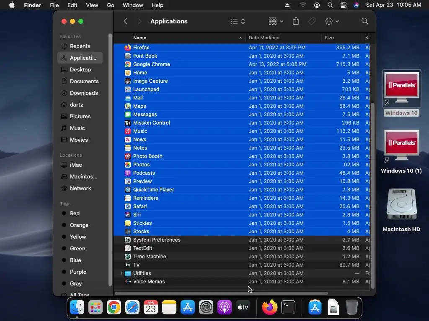Open Control Center in the menu bar

point(343,5)
